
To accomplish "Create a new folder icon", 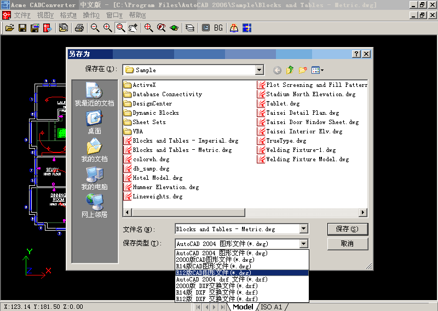I will point(303,70).
